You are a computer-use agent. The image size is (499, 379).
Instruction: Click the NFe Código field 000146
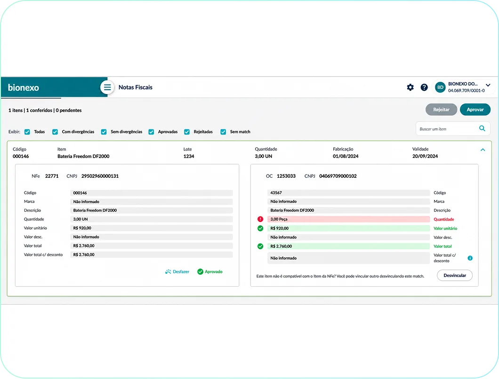pos(152,193)
